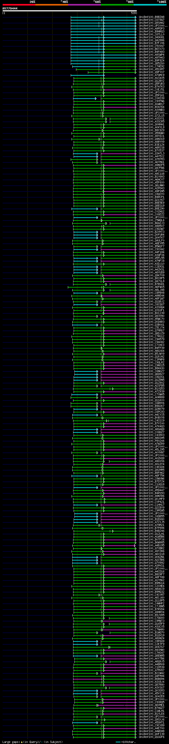Click the cyan ~100% identity legend segment
This screenshot has width=169, height=744.
(150, 5)
